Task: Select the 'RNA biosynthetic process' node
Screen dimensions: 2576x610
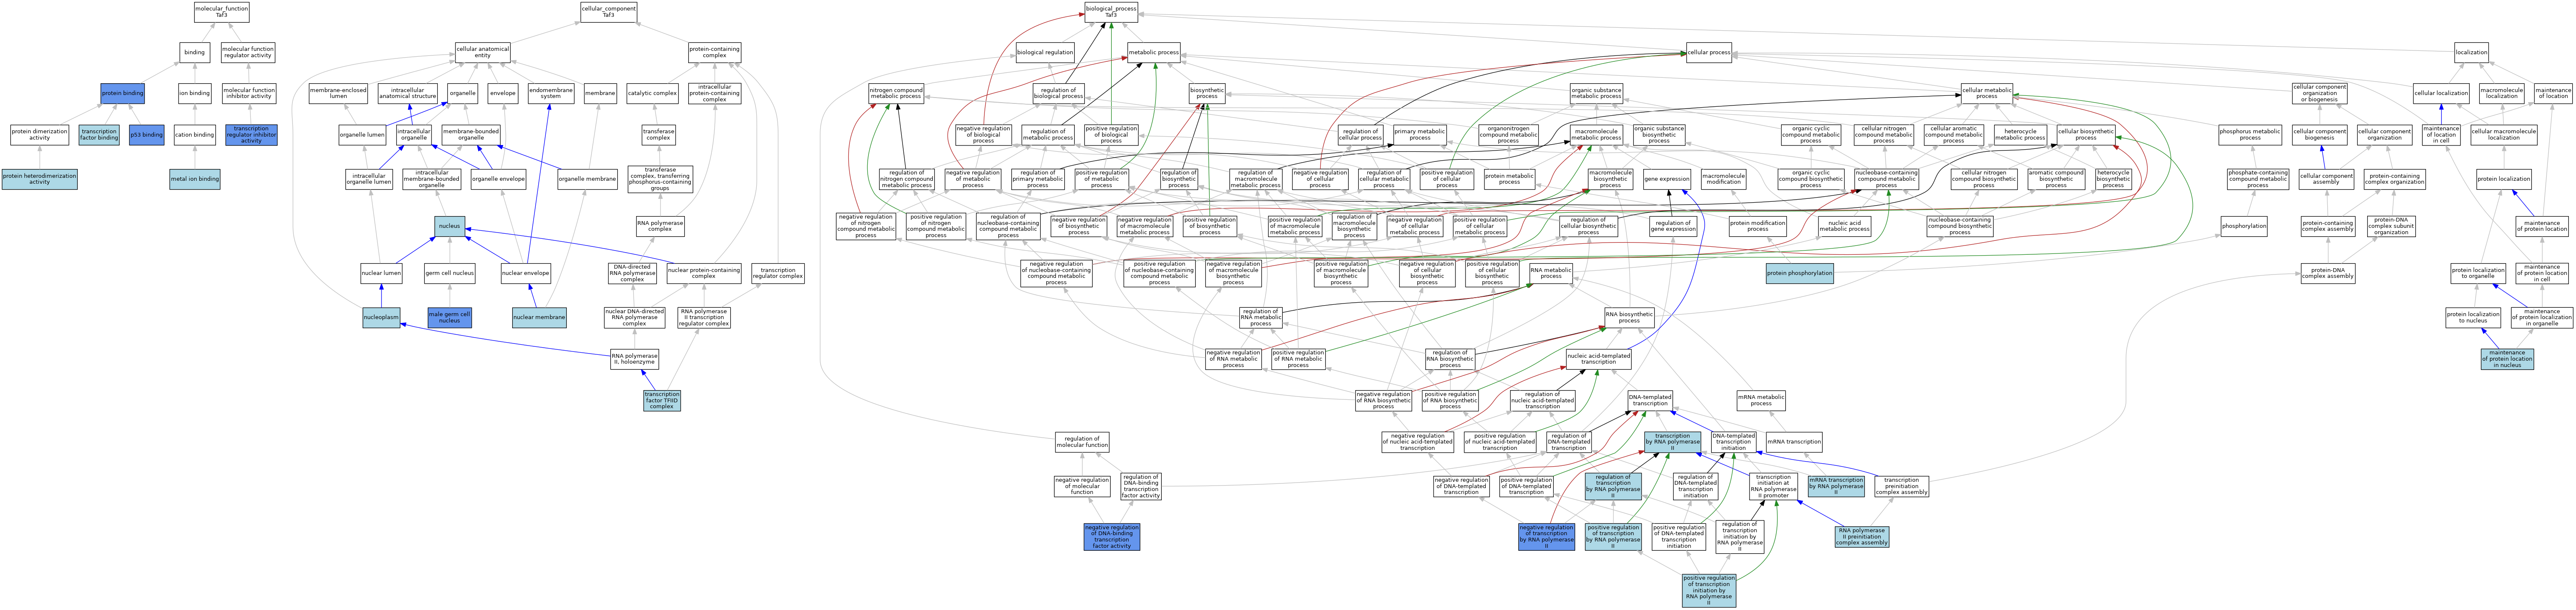Action: pyautogui.click(x=1629, y=317)
